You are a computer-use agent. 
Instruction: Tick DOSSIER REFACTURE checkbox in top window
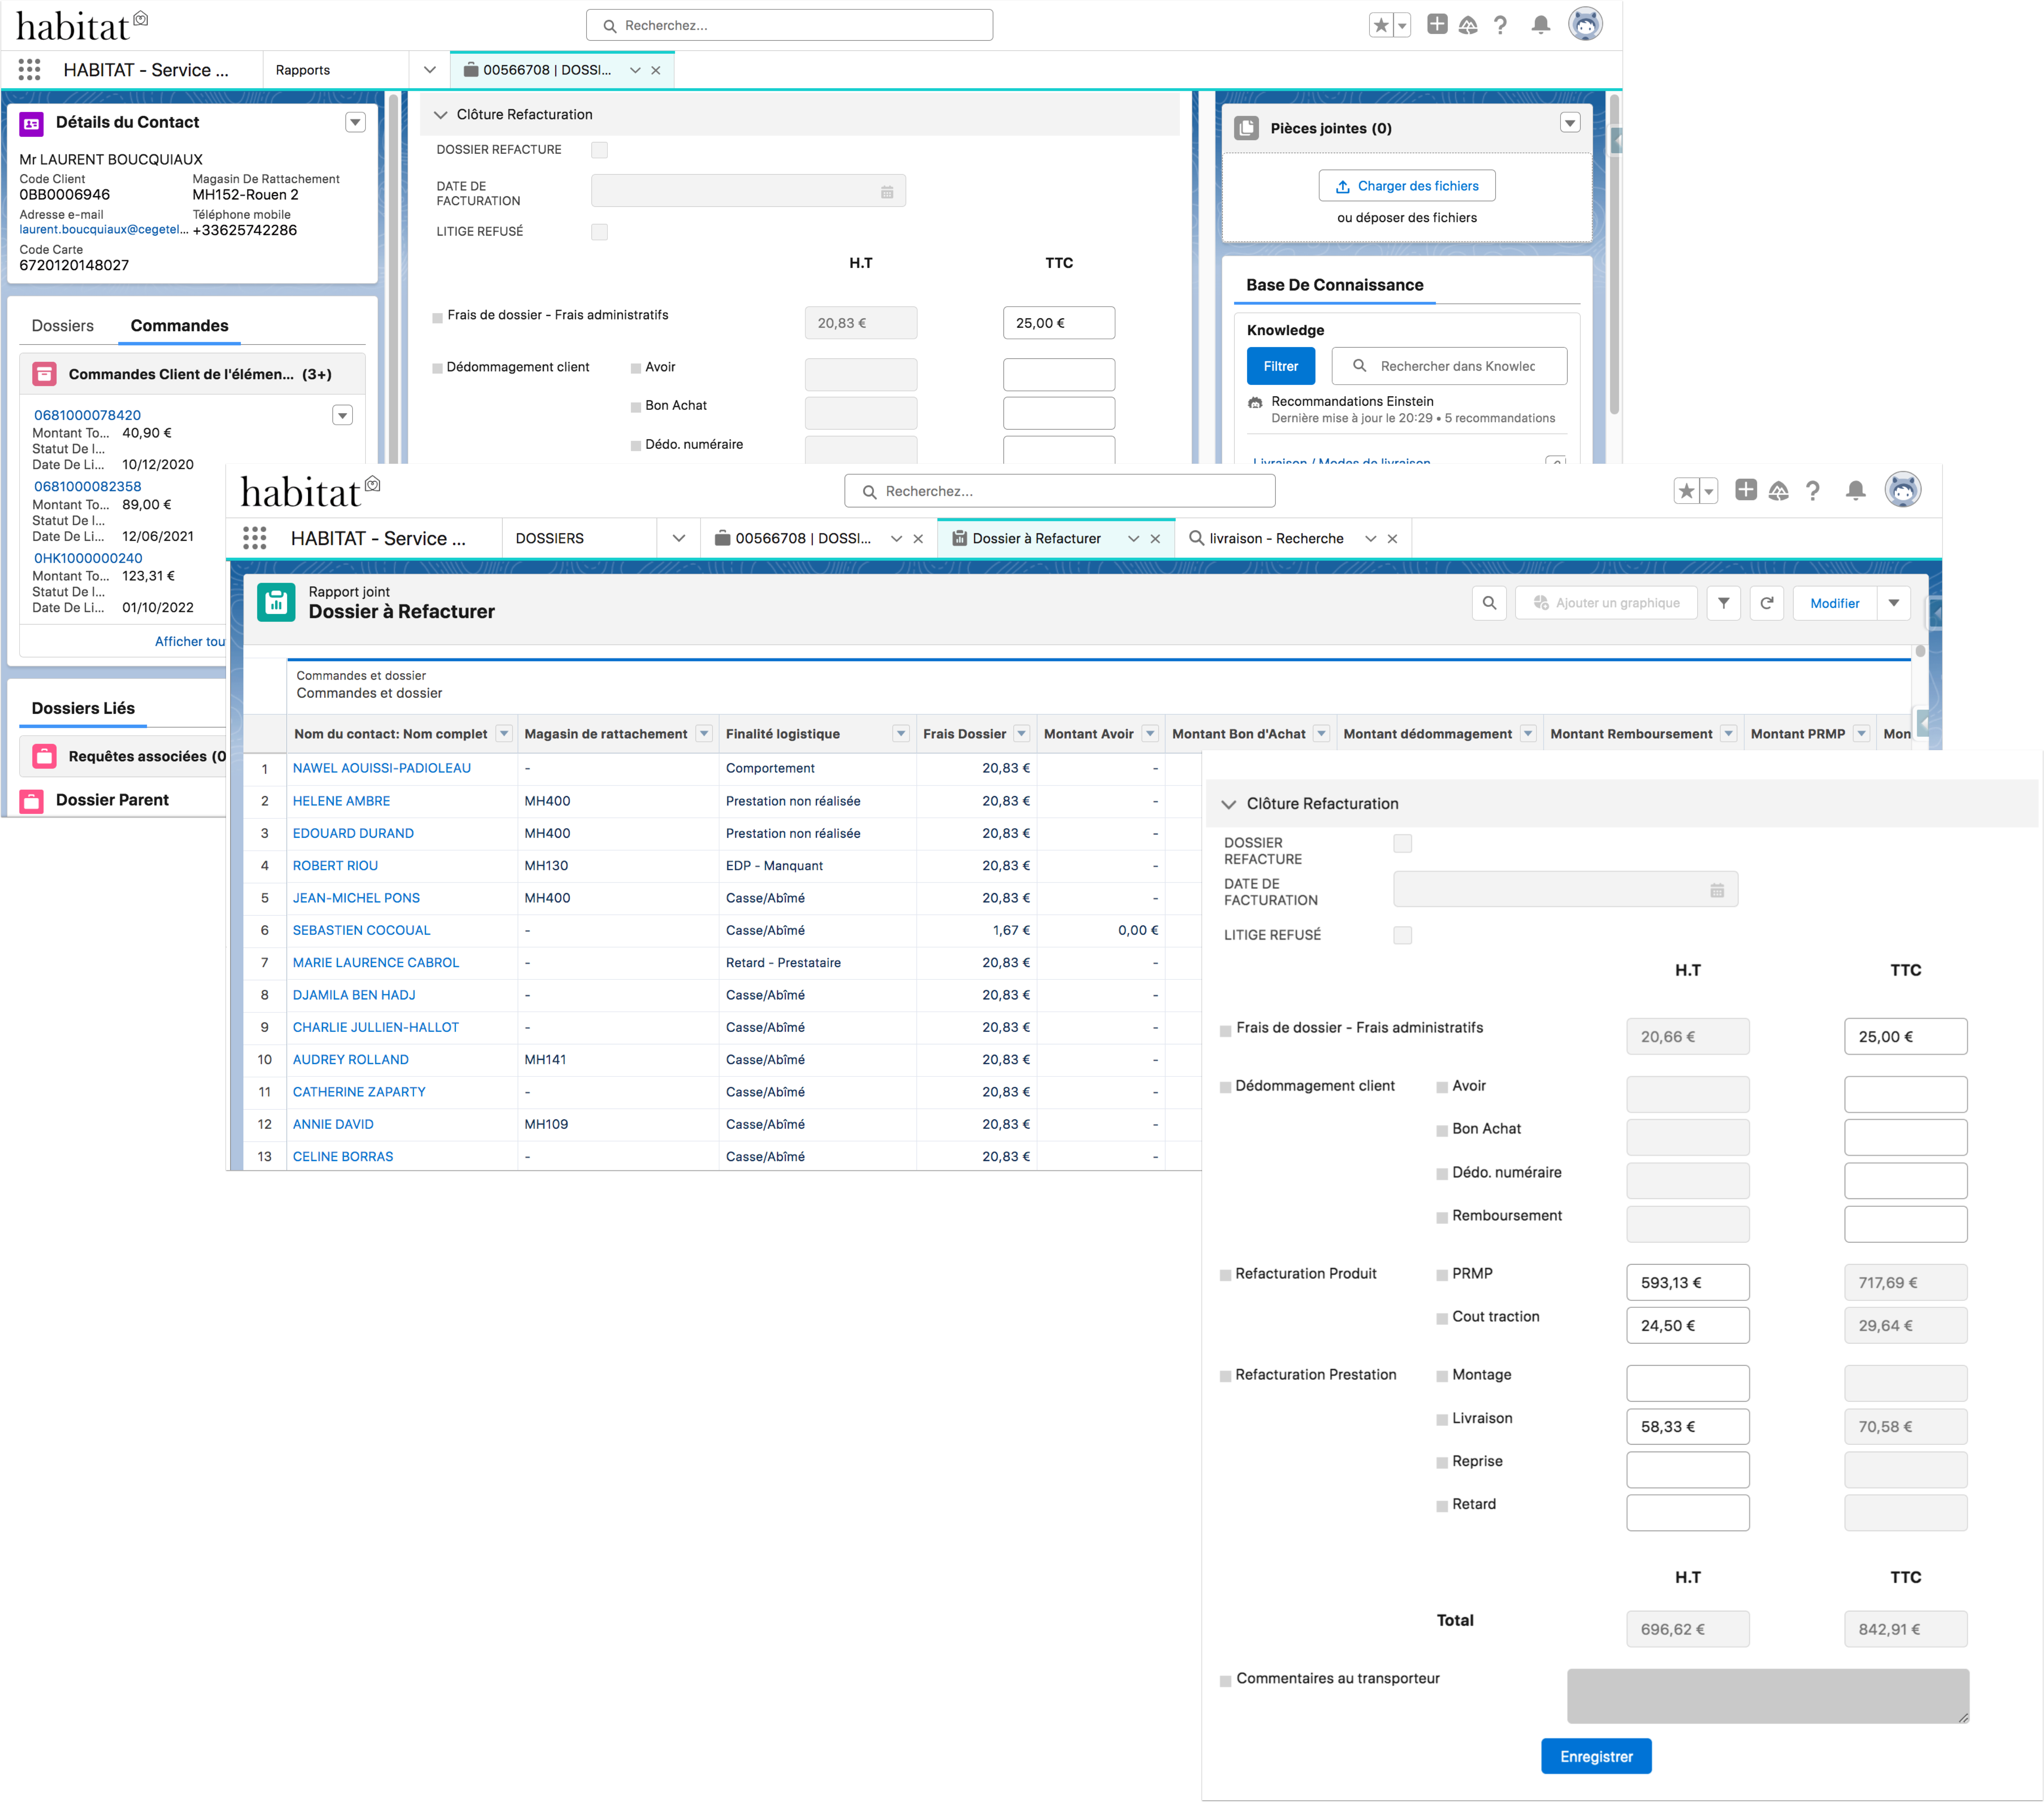click(599, 150)
